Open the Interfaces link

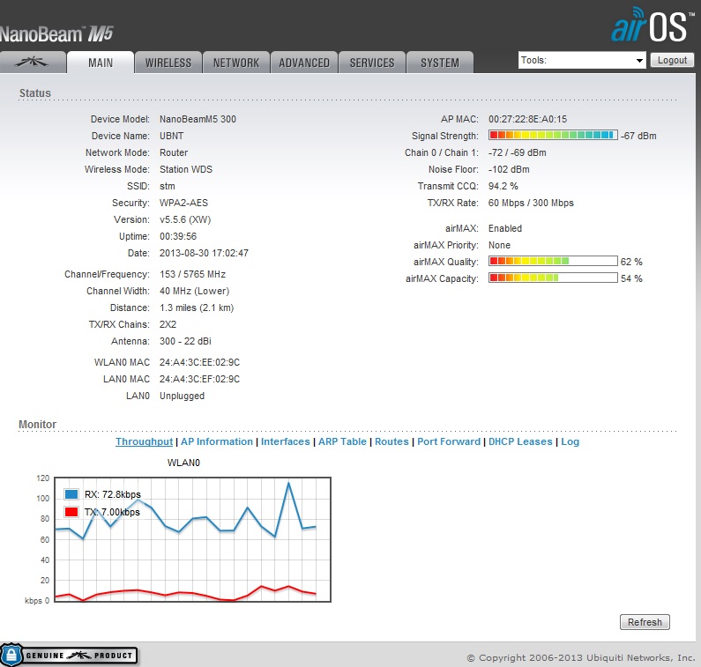(x=285, y=441)
